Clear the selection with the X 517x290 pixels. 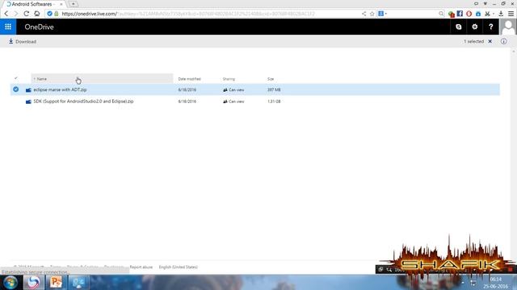pyautogui.click(x=490, y=41)
